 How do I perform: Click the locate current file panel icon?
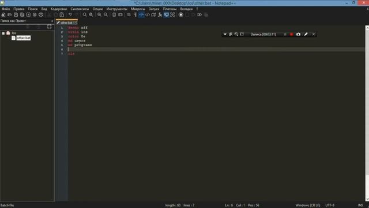(49, 27)
